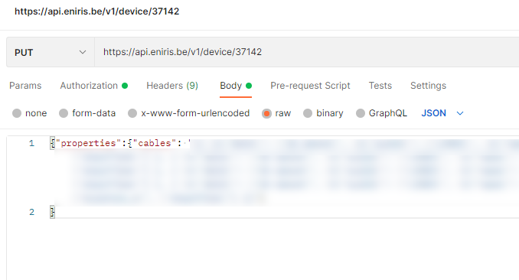
Task: Switch to the Tests tab
Action: tap(380, 86)
